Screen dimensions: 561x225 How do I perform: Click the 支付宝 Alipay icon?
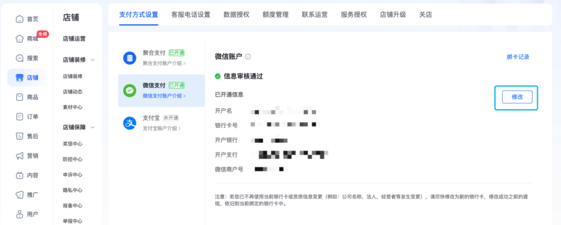click(129, 123)
